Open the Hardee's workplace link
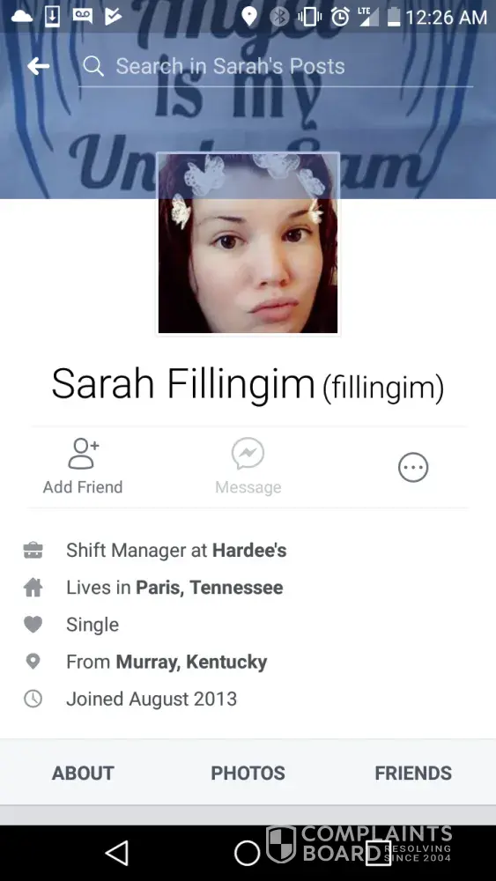The image size is (496, 881). [249, 550]
